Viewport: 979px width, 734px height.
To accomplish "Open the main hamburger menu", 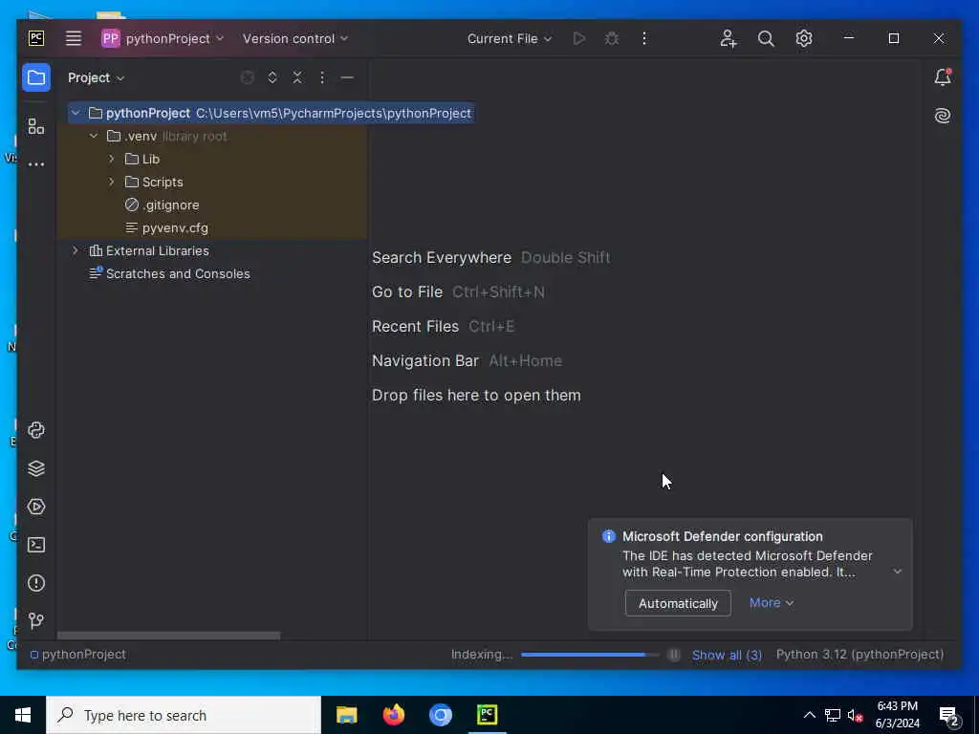I will 74,38.
